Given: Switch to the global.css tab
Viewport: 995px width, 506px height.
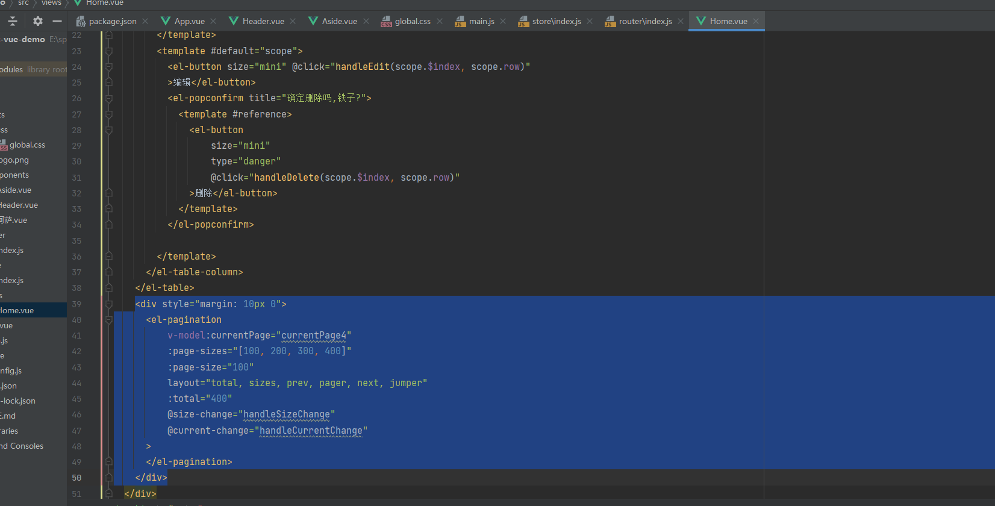Looking at the screenshot, I should 413,21.
